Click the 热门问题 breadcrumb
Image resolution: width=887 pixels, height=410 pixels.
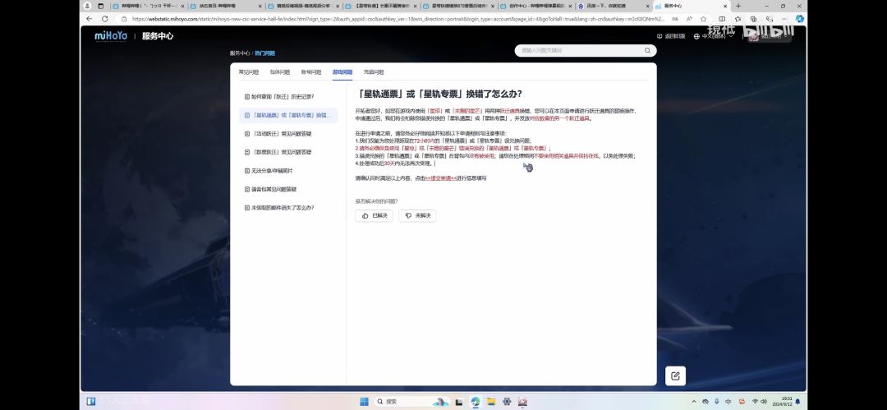[264, 53]
